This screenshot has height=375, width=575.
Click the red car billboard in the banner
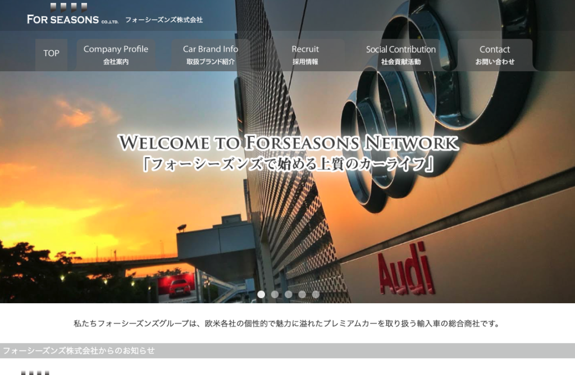coord(175,286)
